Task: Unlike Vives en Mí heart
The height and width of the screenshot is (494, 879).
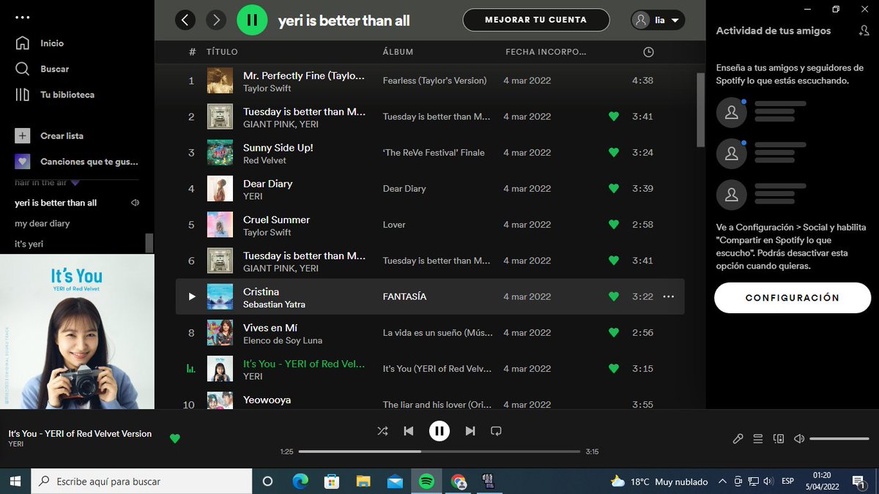Action: pos(614,333)
